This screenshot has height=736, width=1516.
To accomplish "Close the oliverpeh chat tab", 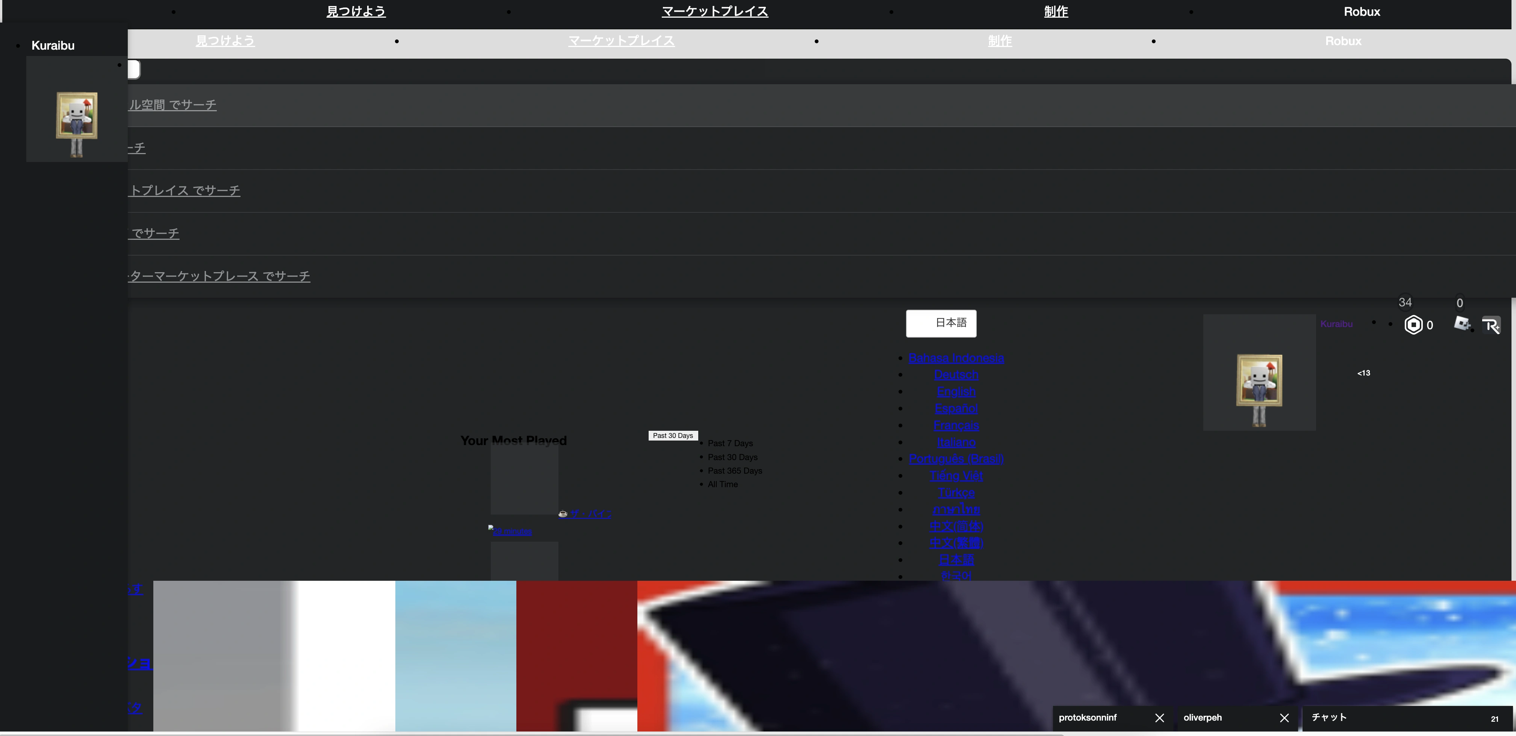I will coord(1284,718).
